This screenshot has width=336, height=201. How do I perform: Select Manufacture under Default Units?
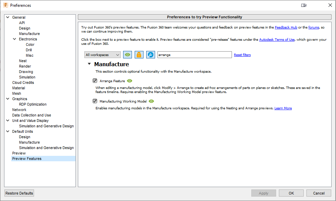click(29, 142)
